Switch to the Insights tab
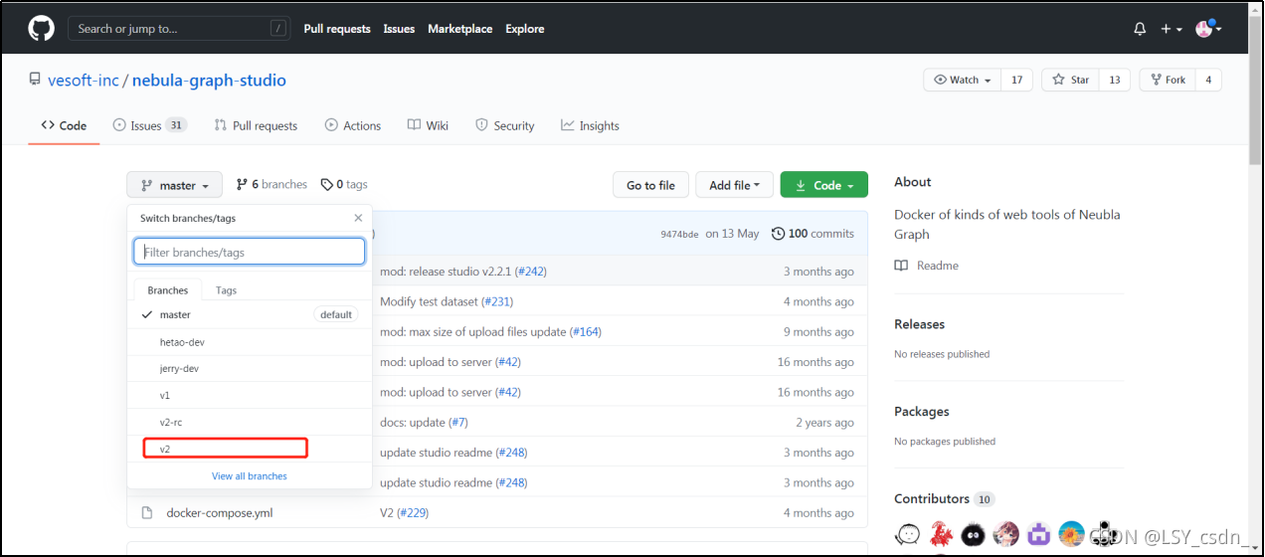 tap(590, 125)
